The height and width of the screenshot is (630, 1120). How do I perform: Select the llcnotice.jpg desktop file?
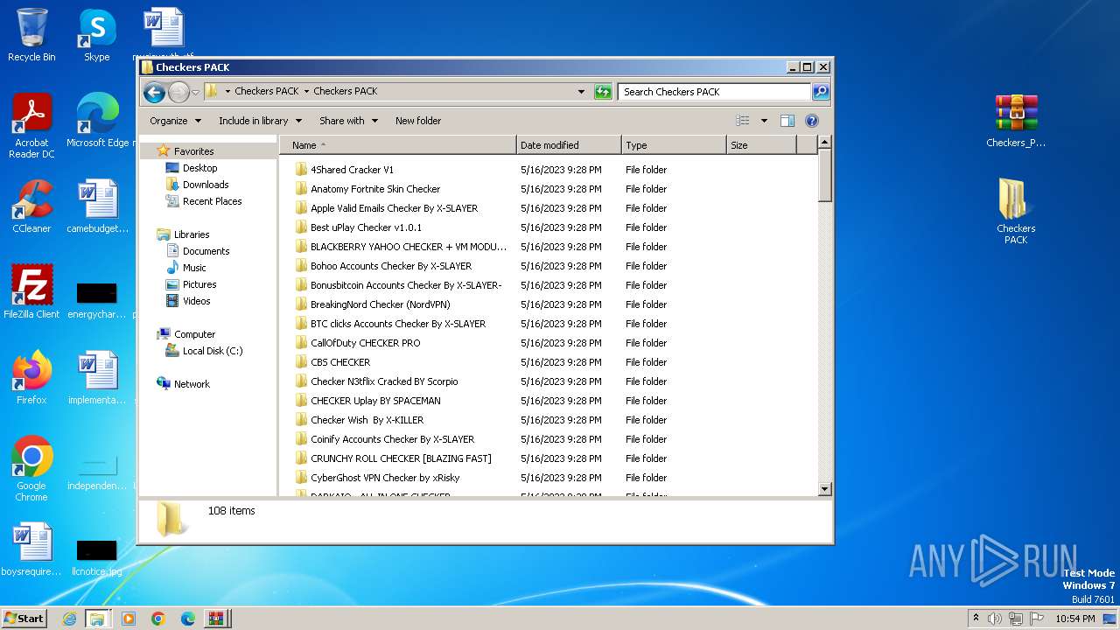pos(97,558)
